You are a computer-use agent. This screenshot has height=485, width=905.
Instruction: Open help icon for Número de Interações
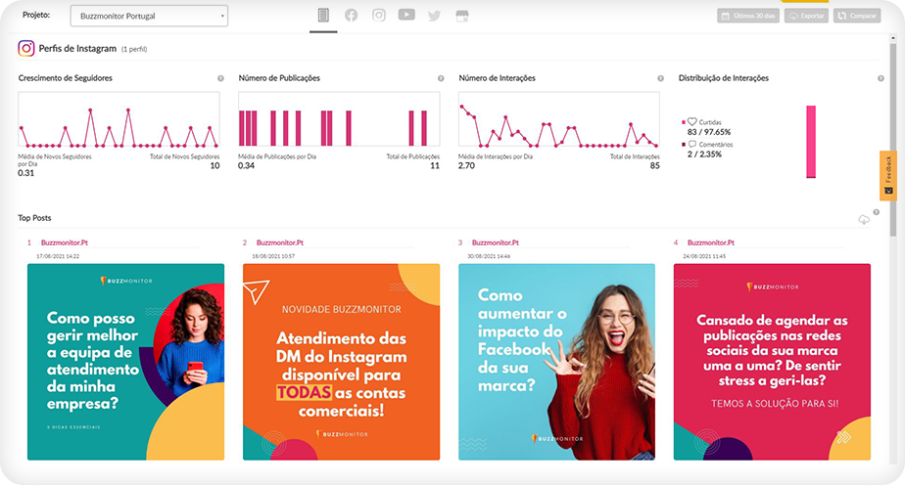pos(660,78)
